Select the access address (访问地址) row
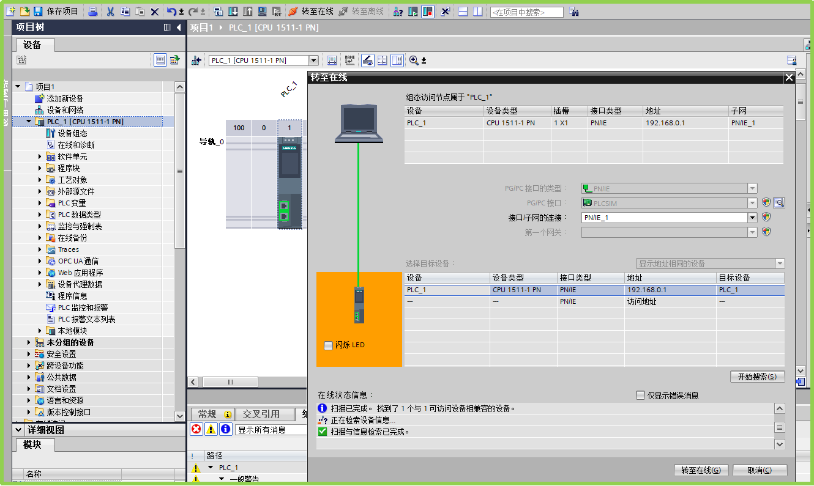This screenshot has width=814, height=486. (594, 301)
